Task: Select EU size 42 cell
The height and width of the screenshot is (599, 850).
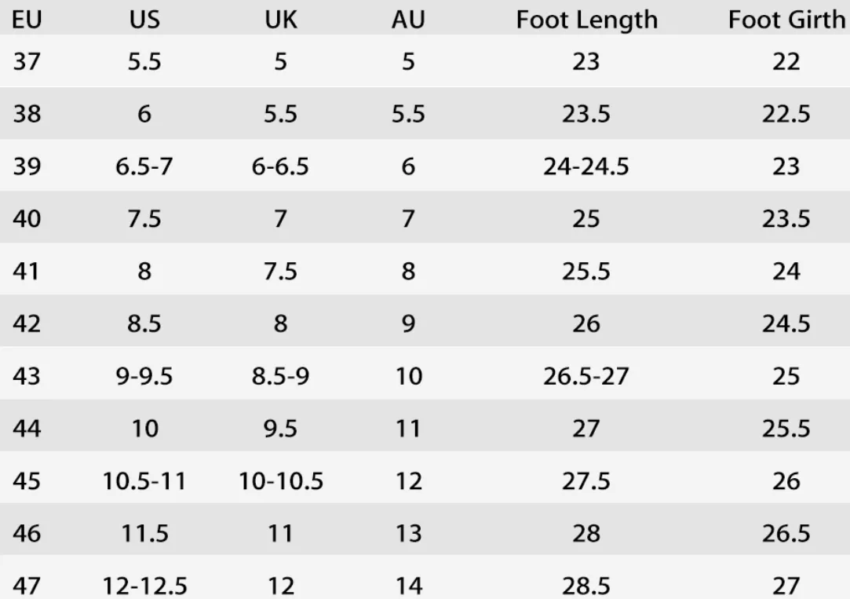Action: [x=27, y=323]
